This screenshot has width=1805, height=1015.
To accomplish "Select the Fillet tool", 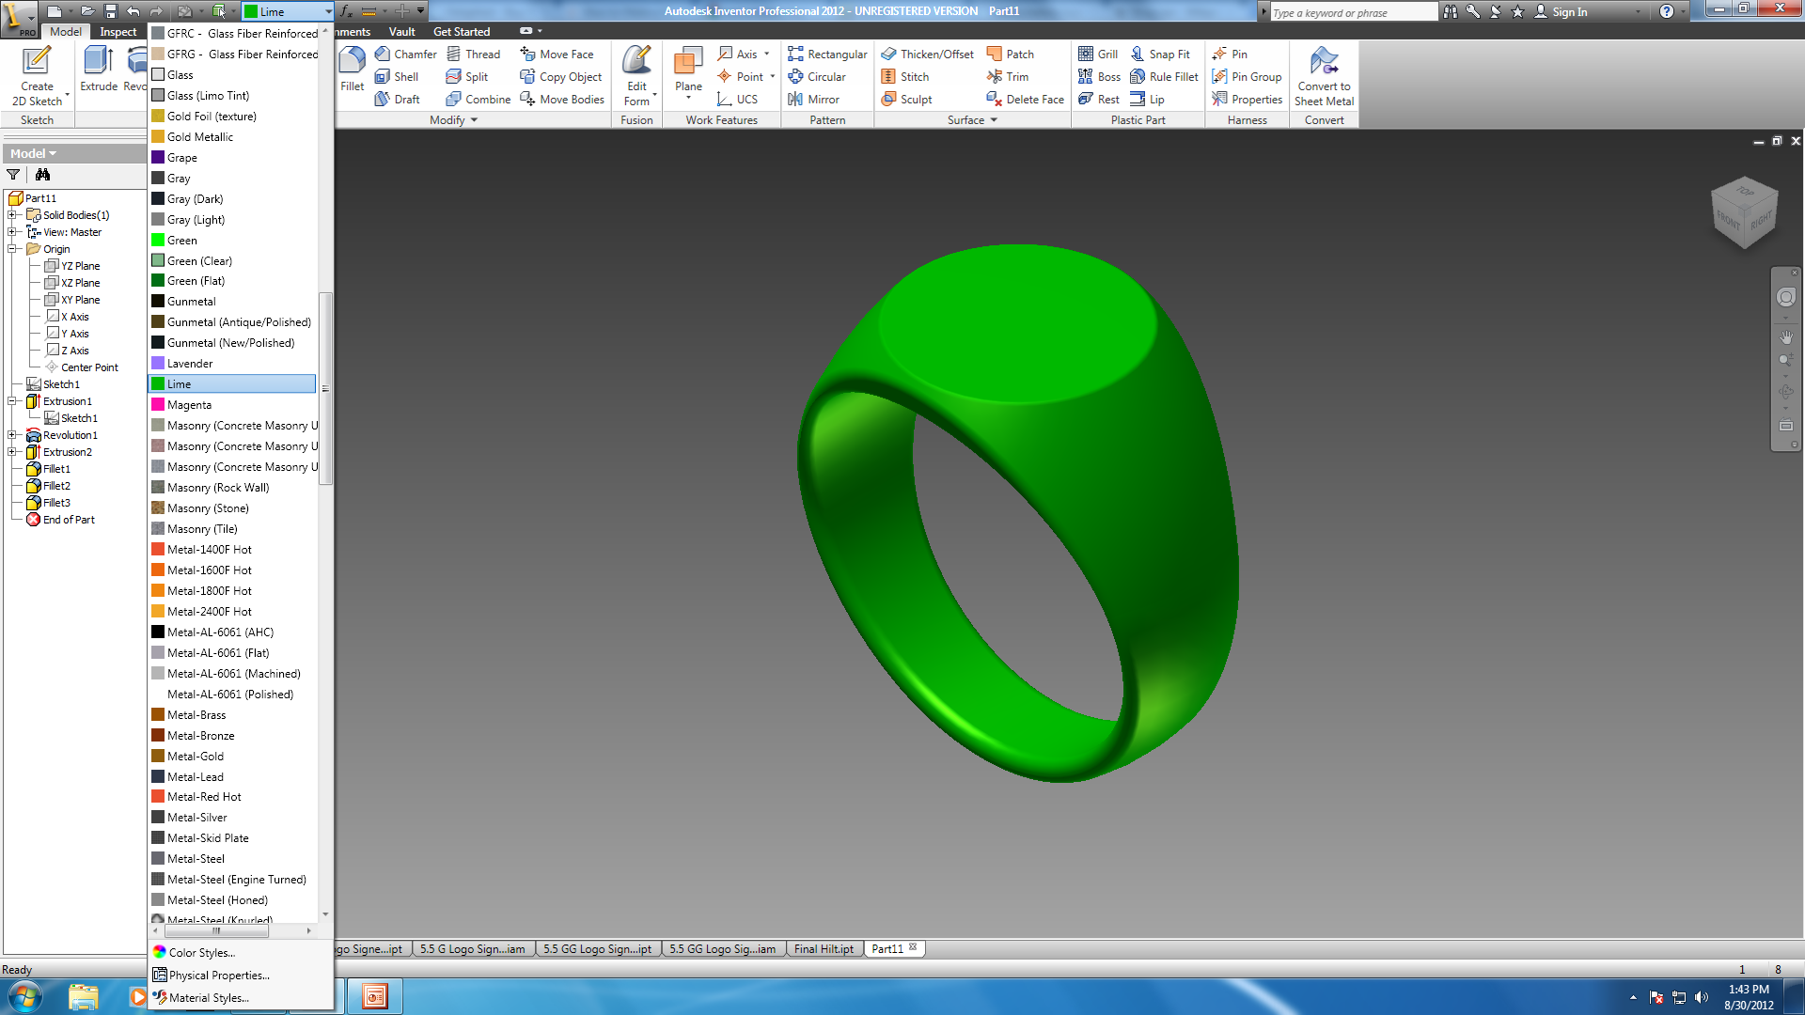I will click(352, 70).
